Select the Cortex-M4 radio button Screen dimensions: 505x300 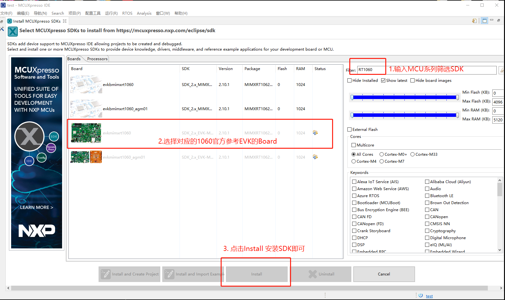point(354,161)
